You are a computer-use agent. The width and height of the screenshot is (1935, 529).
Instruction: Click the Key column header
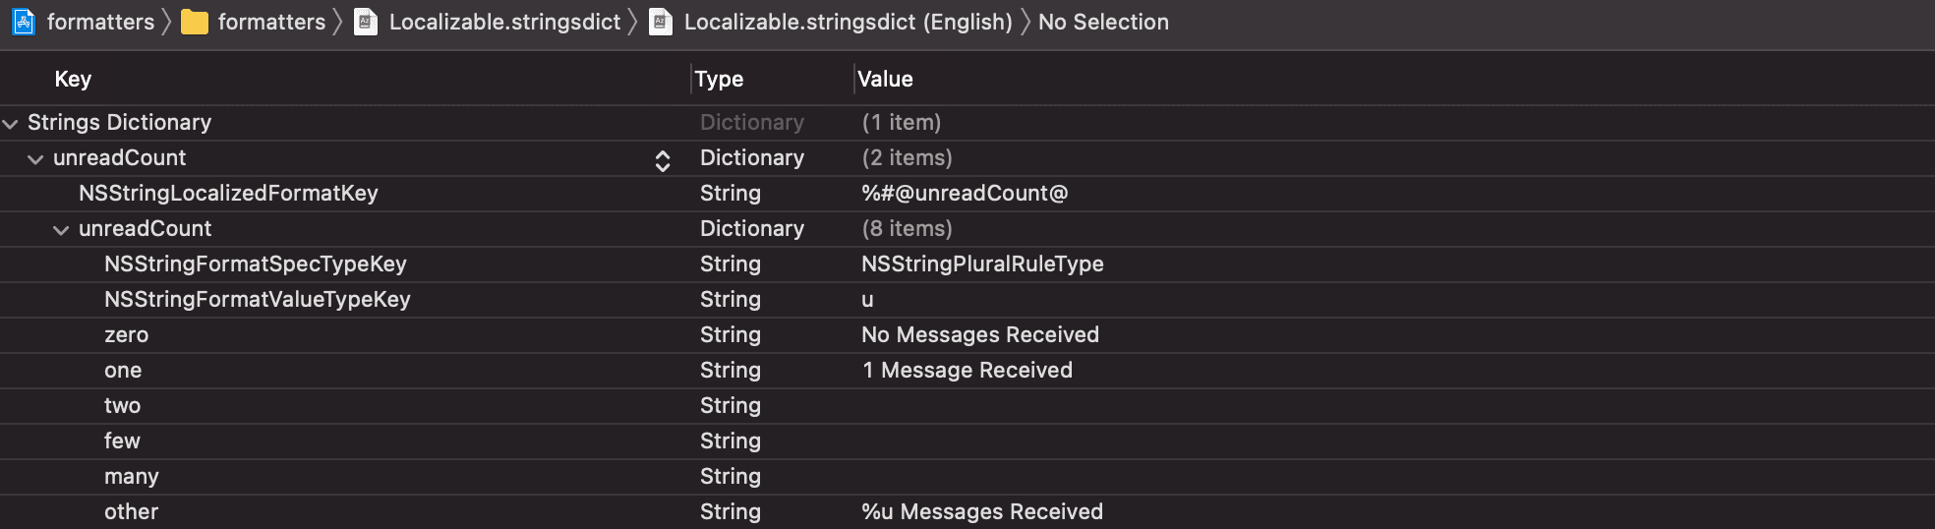tap(73, 79)
